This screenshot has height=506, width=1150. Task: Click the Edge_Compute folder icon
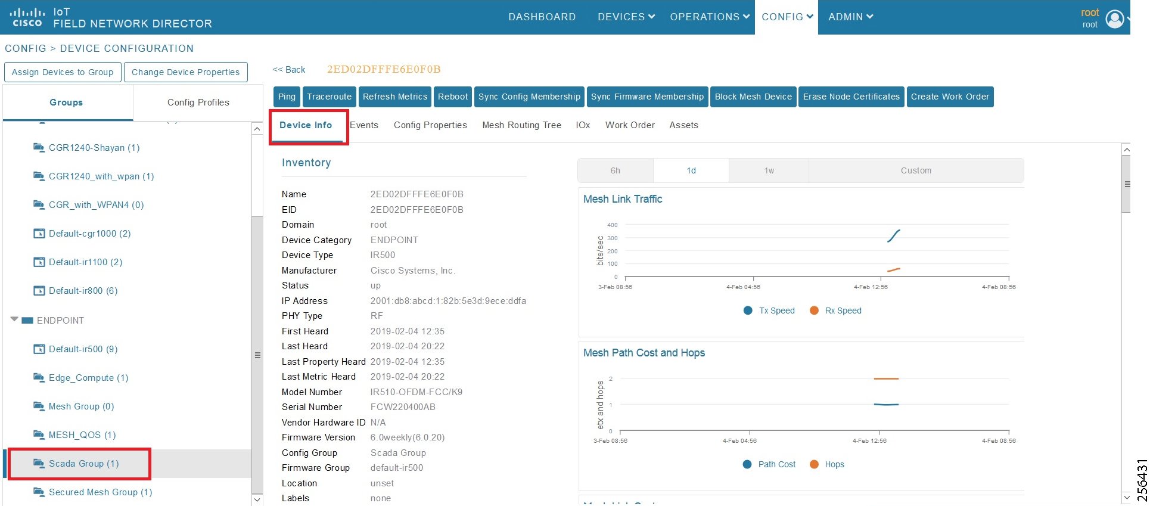point(39,377)
